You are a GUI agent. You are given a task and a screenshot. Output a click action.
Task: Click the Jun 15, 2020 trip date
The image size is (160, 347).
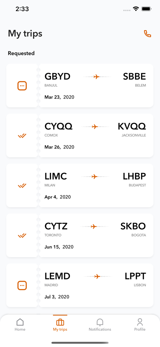point(59,247)
